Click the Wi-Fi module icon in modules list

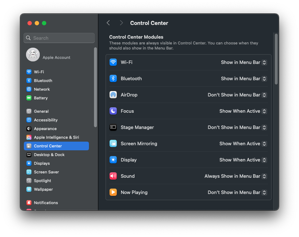pos(113,62)
